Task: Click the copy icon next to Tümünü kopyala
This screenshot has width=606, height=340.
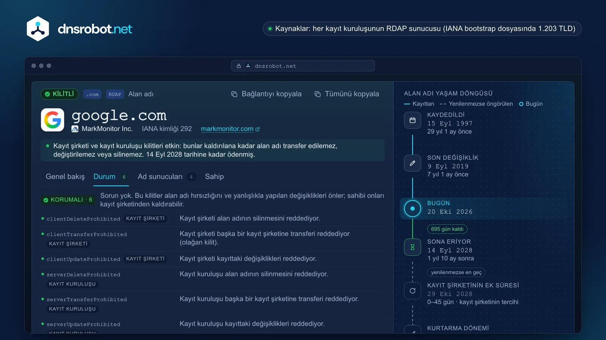Action: pos(317,94)
